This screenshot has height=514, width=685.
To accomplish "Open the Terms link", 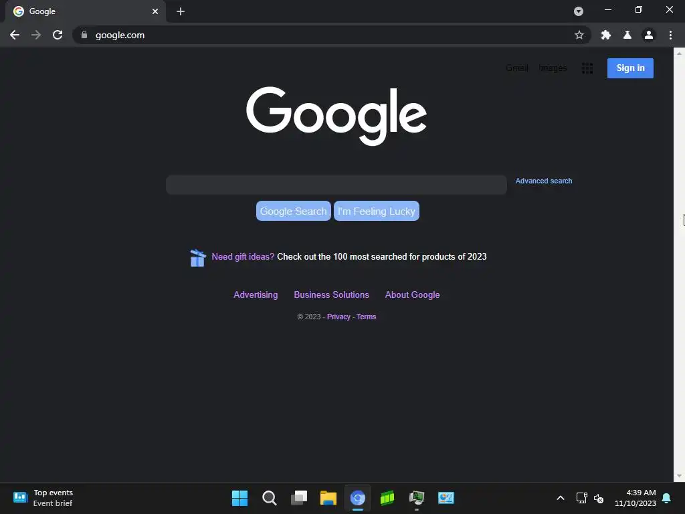I will (x=366, y=317).
